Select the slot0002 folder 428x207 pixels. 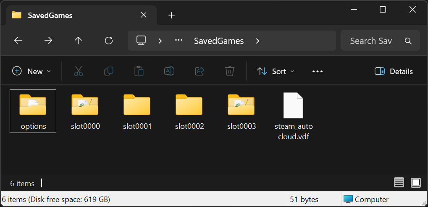coord(189,111)
